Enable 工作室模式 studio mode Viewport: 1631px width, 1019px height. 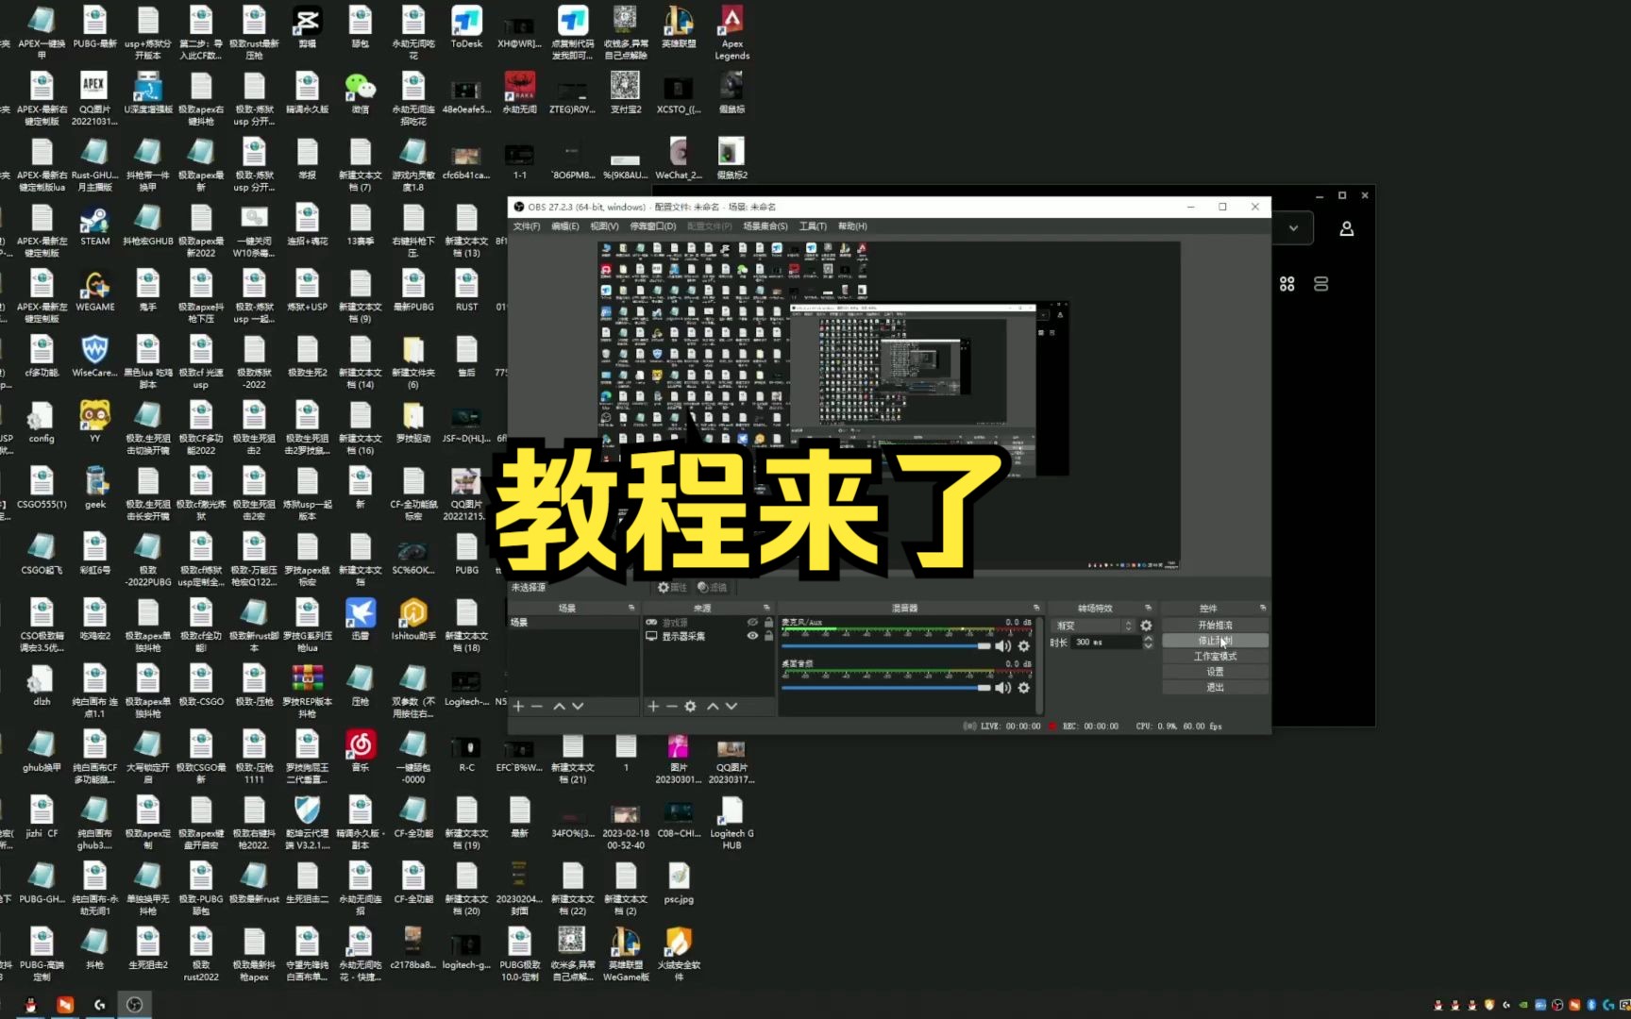pyautogui.click(x=1215, y=657)
